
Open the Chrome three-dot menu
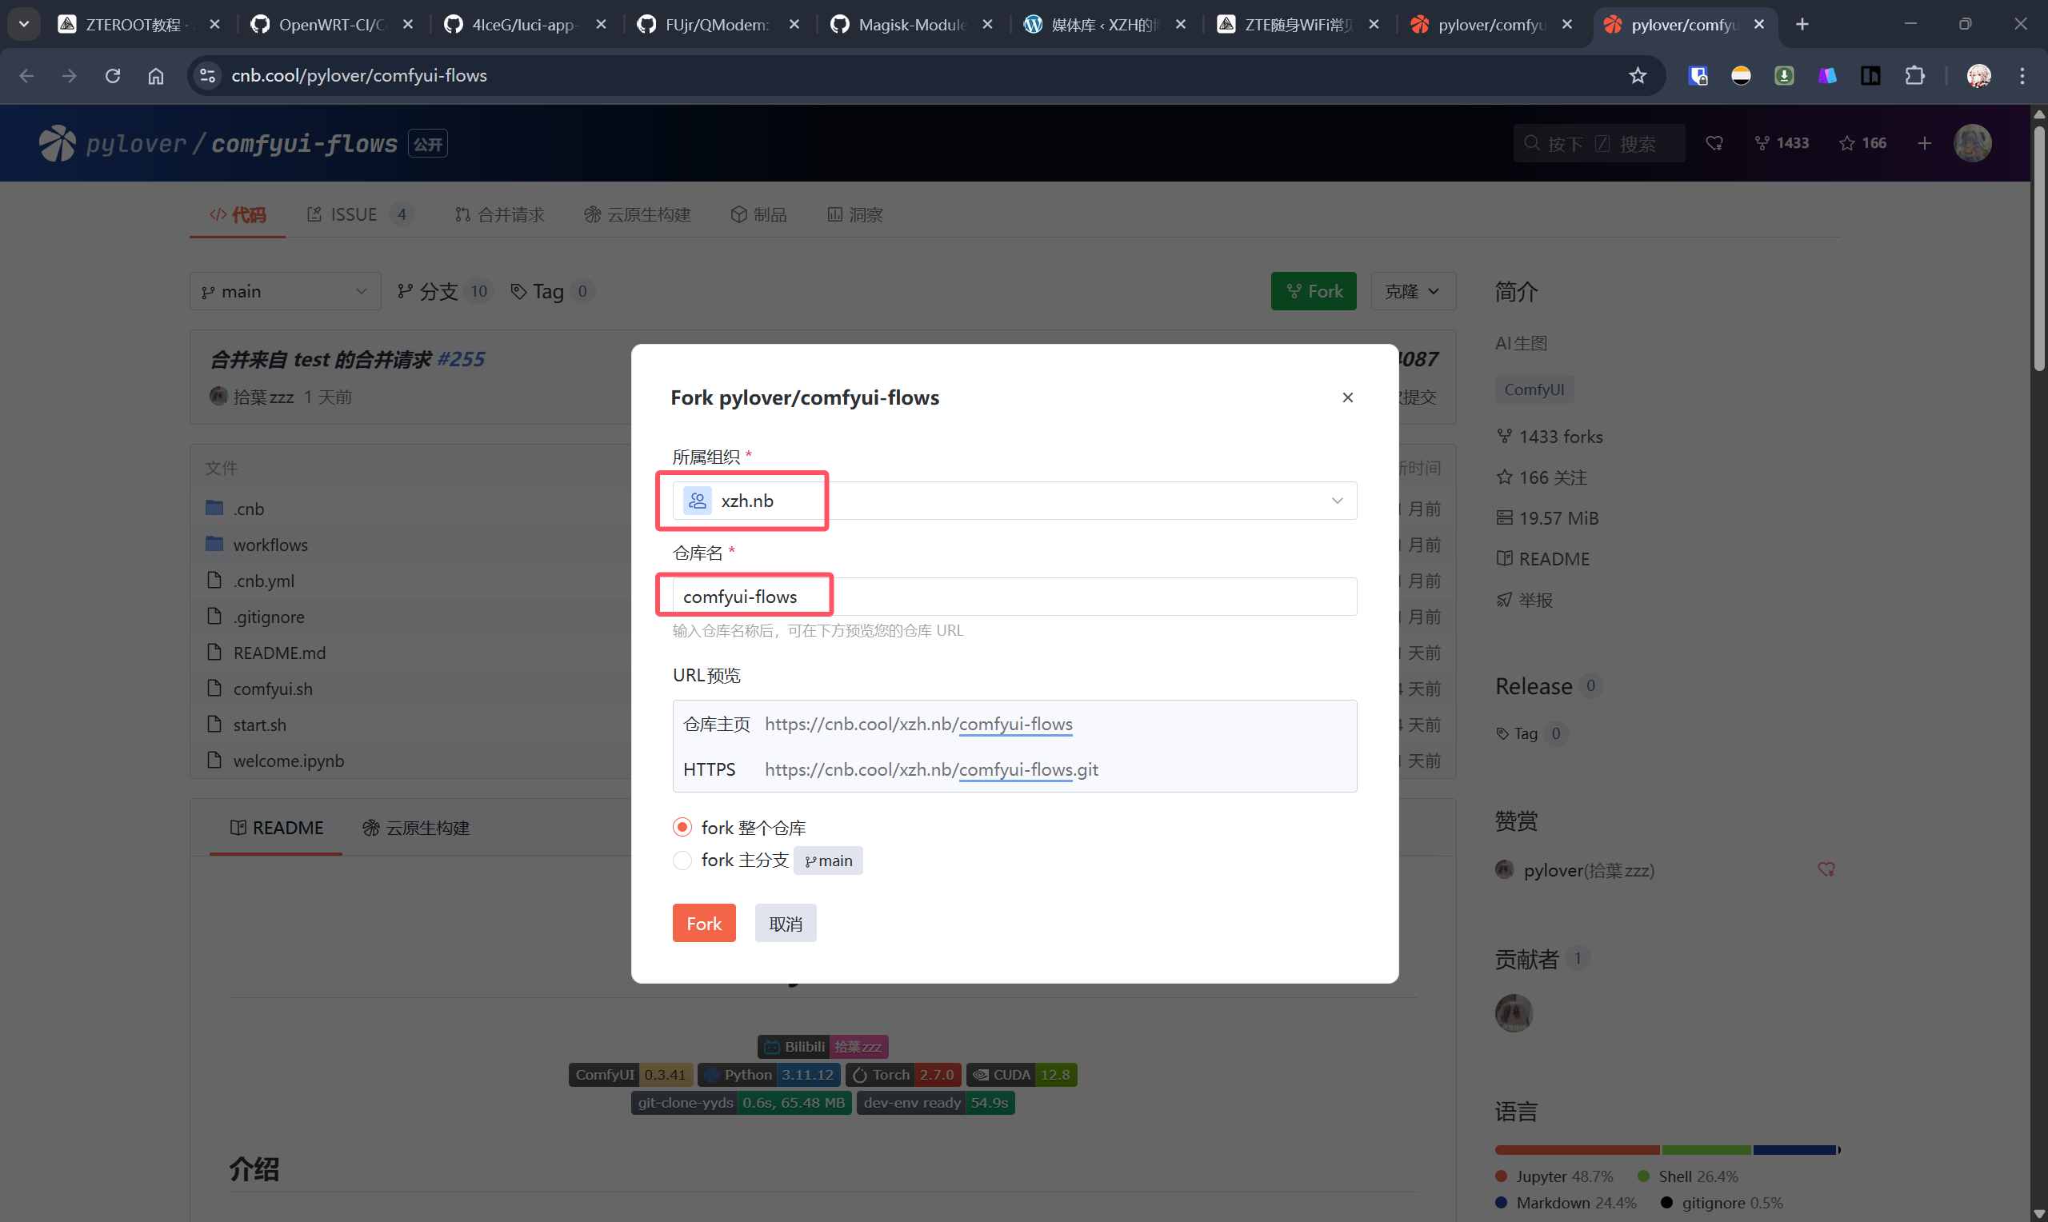point(2022,76)
